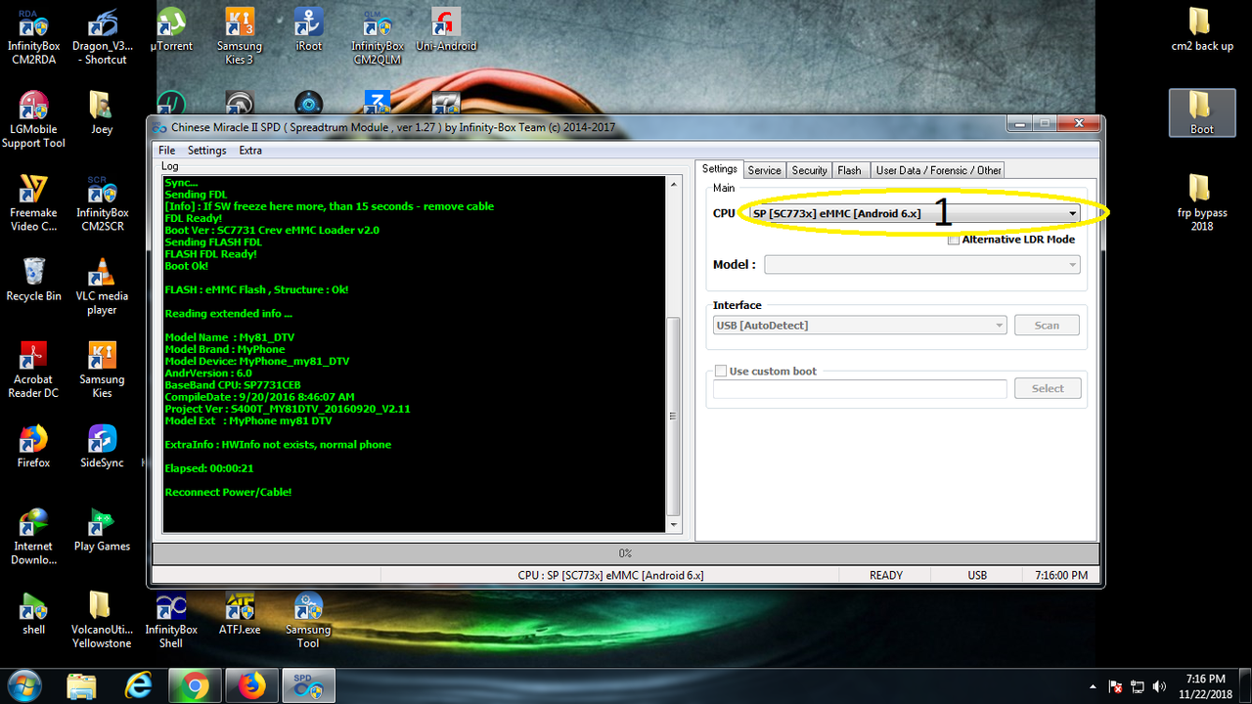Enable Use custom boot checkbox

pos(721,372)
